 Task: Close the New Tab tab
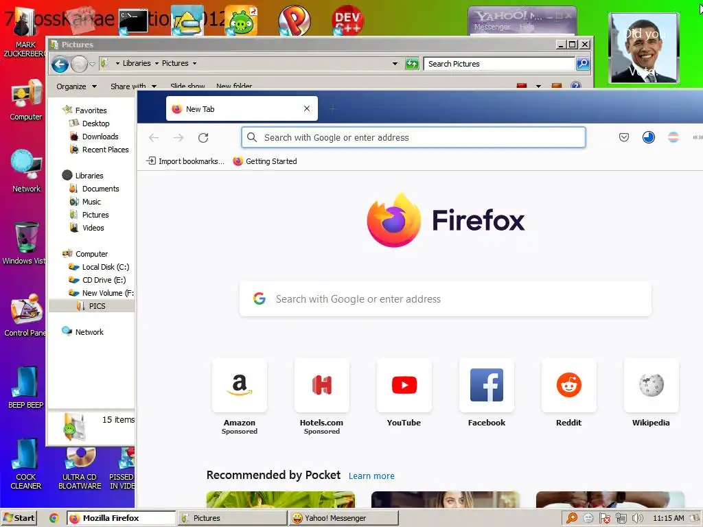(307, 108)
